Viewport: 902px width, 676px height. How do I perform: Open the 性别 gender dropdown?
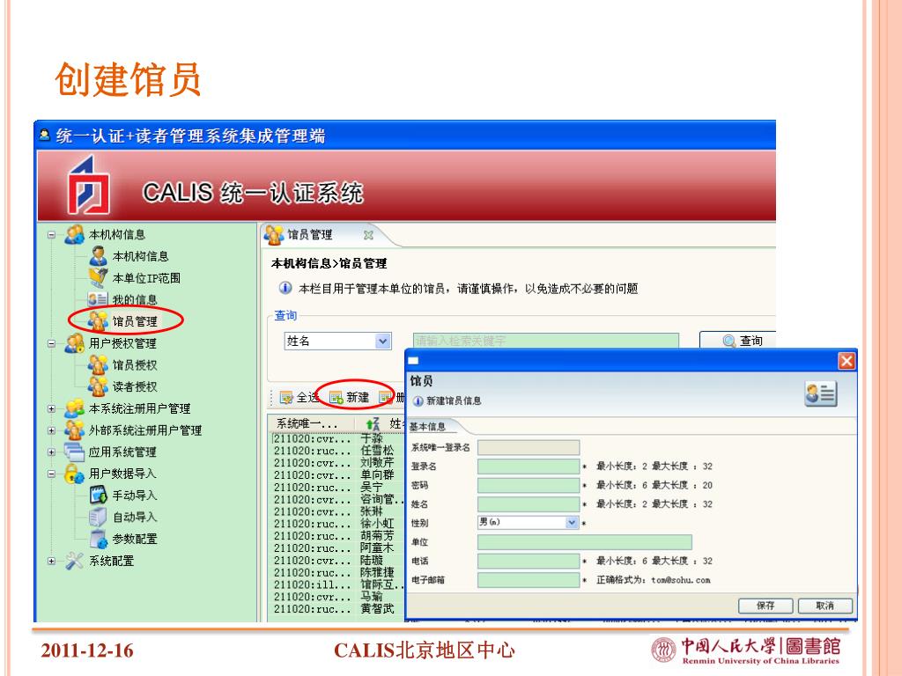571,523
